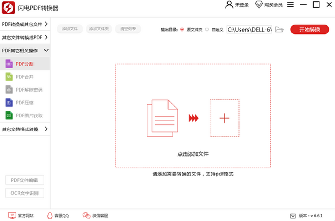Viewport: 335px width, 221px height.
Task: Click the OCR文字识别 button
Action: 25,193
